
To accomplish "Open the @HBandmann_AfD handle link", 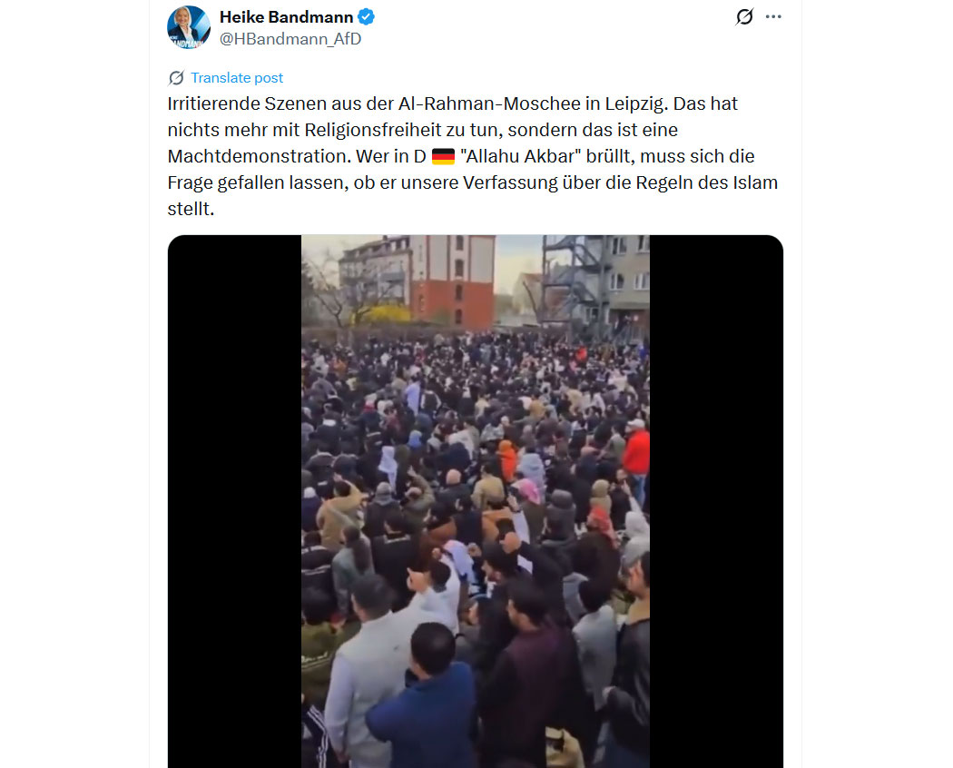I will (x=290, y=39).
